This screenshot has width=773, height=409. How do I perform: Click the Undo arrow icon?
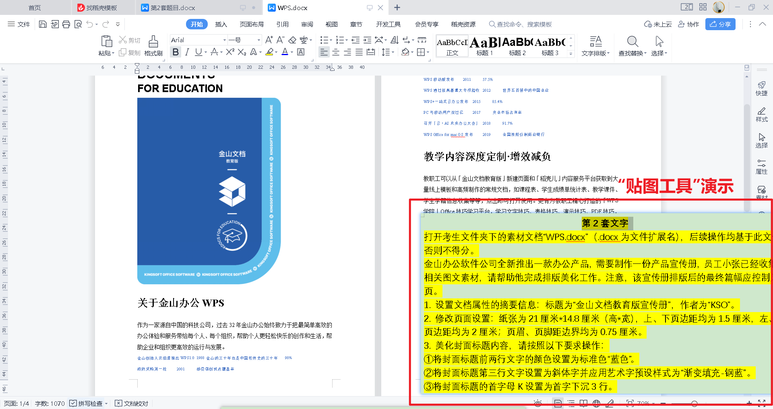tap(89, 24)
